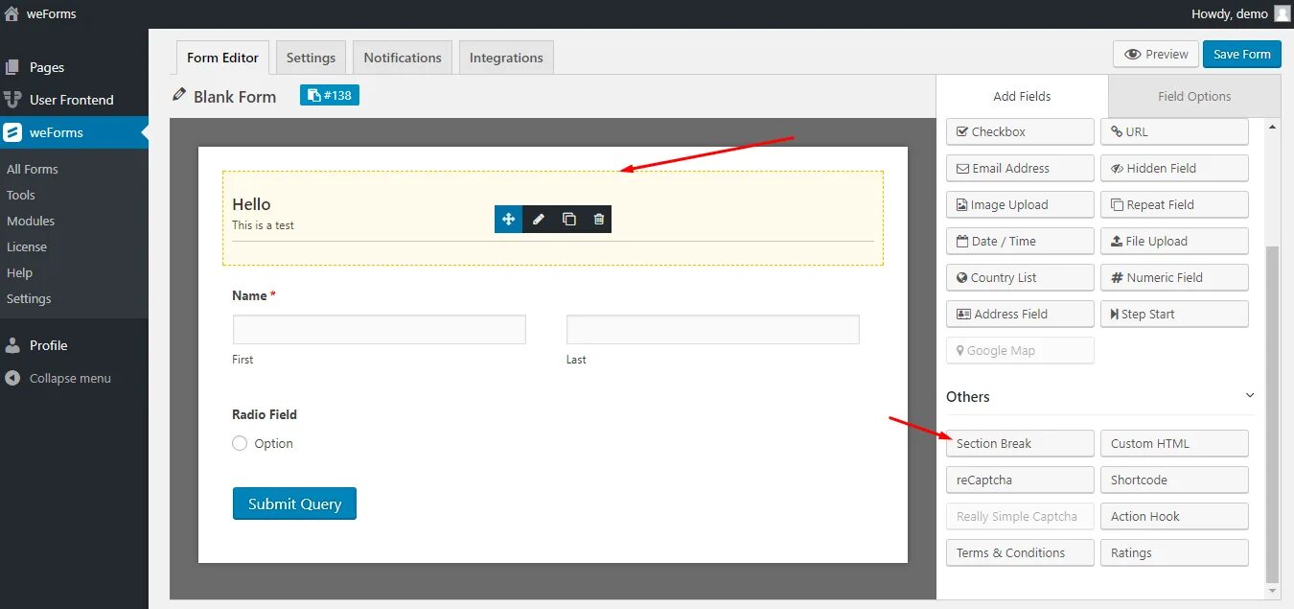
Task: Click the move handle icon on Hello section
Action: (508, 219)
